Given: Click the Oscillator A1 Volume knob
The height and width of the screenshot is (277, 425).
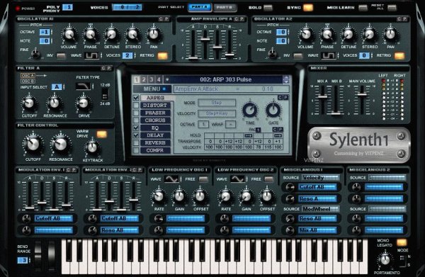Looking at the screenshot, I should 69,35.
